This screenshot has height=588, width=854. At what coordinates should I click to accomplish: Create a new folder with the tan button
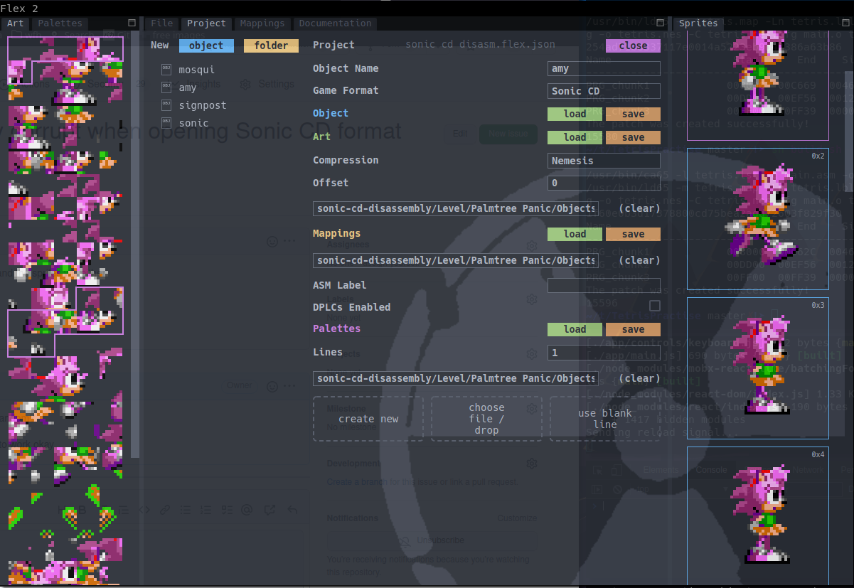click(x=271, y=46)
